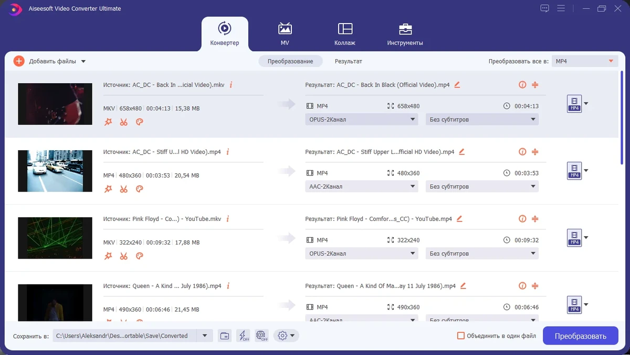
Task: Switch to the Коллаж tab
Action: coord(345,34)
